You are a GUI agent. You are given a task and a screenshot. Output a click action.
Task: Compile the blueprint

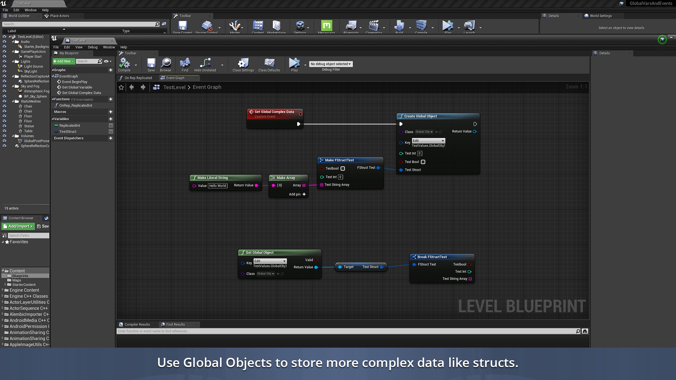click(x=124, y=65)
